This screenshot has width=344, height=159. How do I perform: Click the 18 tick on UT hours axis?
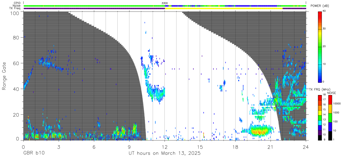[x=235, y=147]
